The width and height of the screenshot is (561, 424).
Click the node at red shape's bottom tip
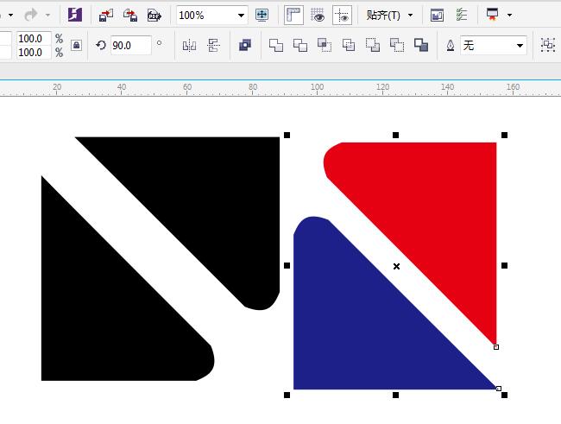pyautogui.click(x=496, y=347)
